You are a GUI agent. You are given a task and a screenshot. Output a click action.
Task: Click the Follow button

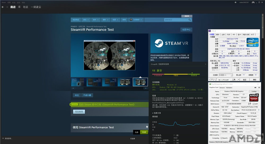click(77, 95)
